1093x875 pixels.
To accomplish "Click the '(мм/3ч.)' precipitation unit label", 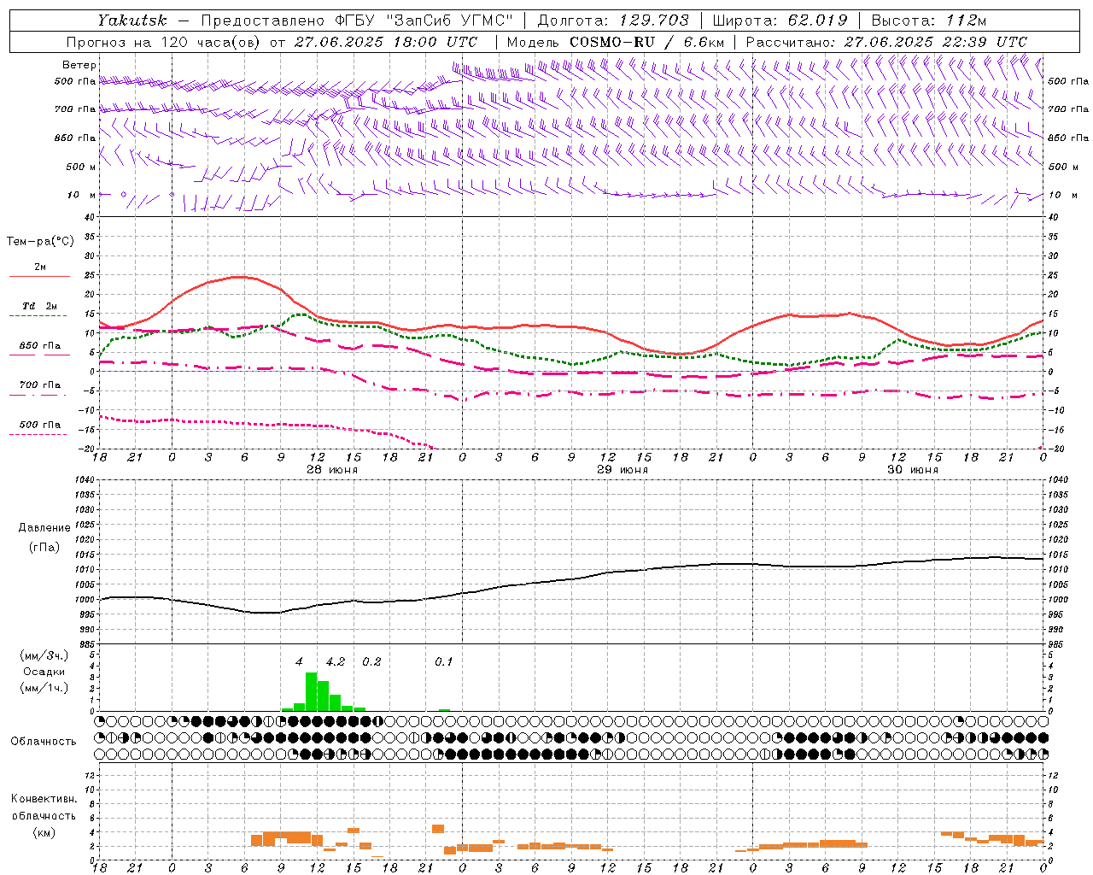I will click(x=44, y=656).
